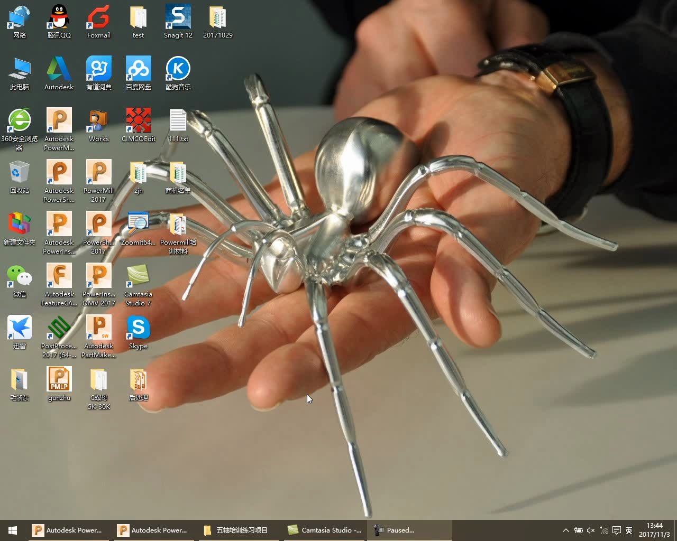Click the battery status tray icon
The image size is (677, 541).
(x=579, y=530)
